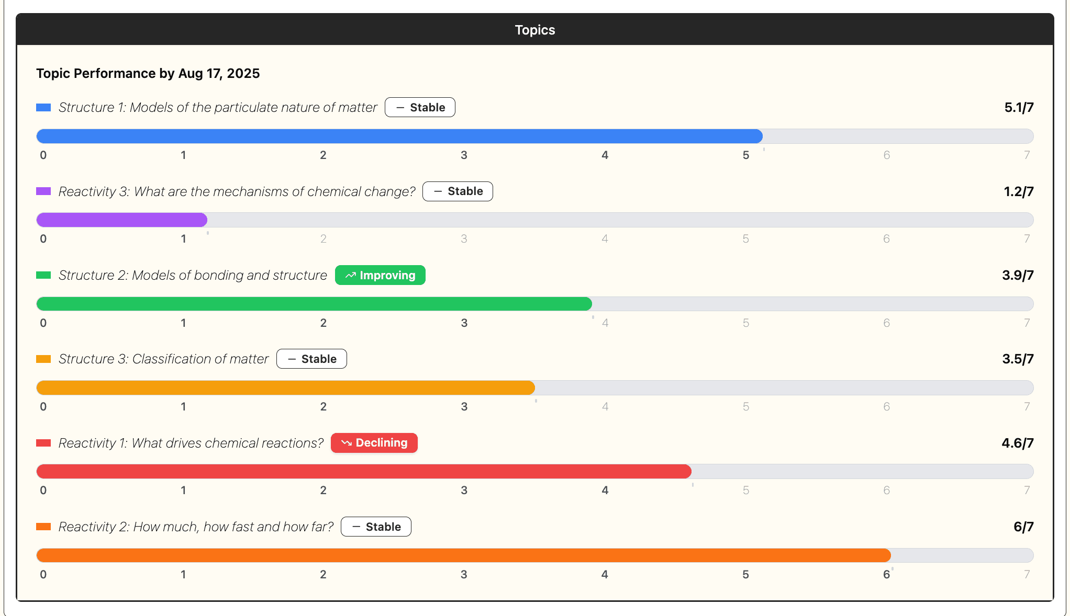Click the purple legend swatch for Reactivity 3
1070x616 pixels.
(x=43, y=191)
